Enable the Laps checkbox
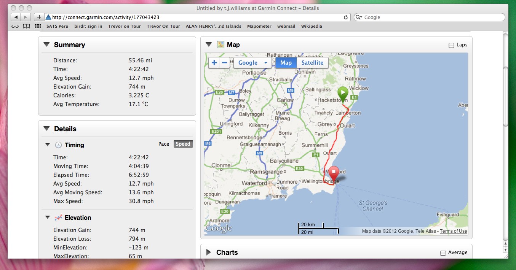516x270 pixels. 451,45
